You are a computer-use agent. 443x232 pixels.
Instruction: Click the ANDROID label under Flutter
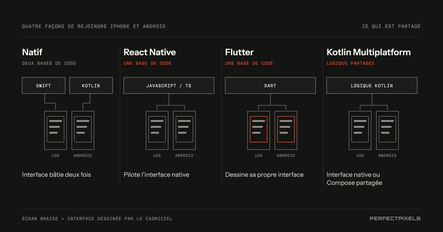coord(286,156)
